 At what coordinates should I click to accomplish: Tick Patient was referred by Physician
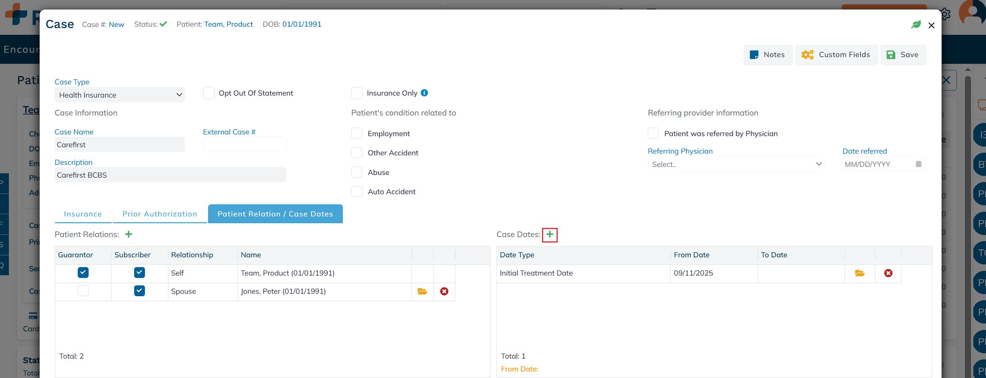pyautogui.click(x=653, y=133)
